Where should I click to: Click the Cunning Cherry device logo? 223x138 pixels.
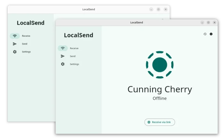(x=160, y=65)
